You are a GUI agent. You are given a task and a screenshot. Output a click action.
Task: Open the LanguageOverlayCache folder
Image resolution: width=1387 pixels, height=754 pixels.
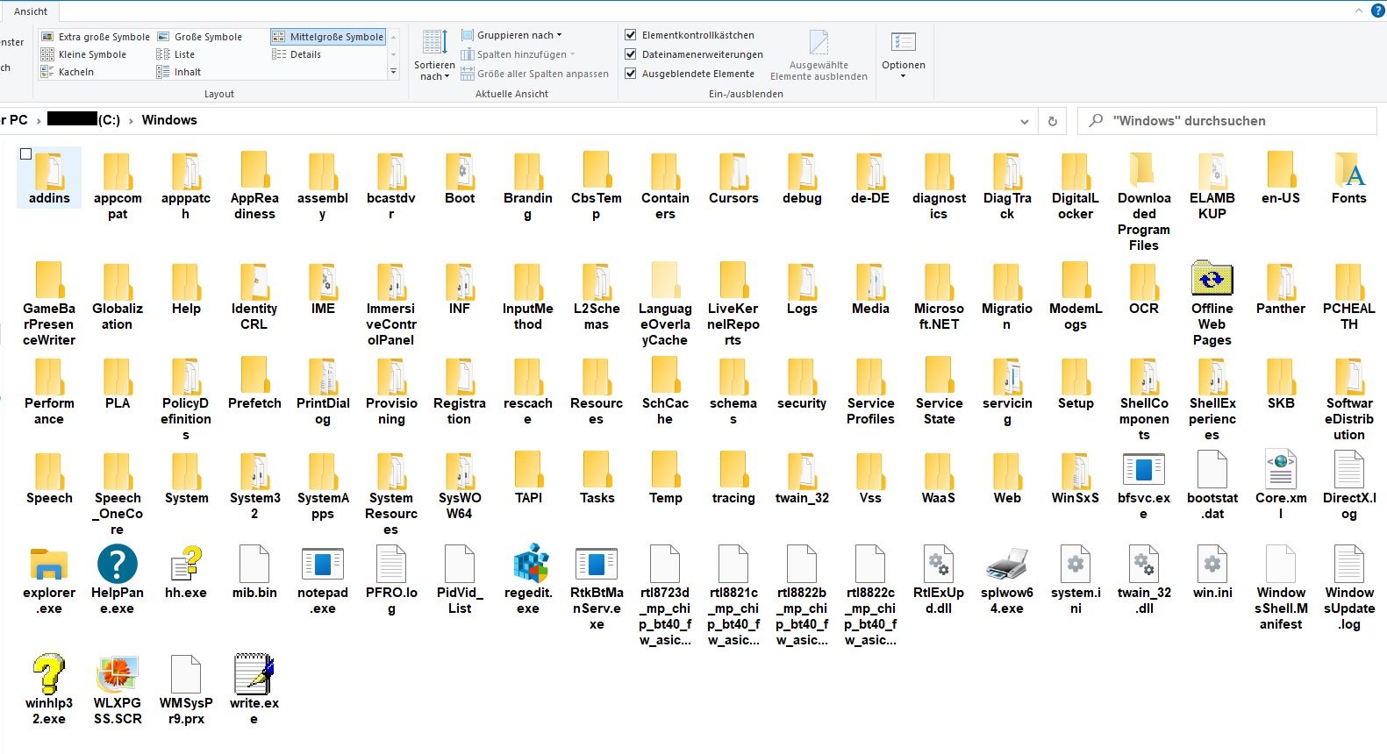(x=665, y=281)
